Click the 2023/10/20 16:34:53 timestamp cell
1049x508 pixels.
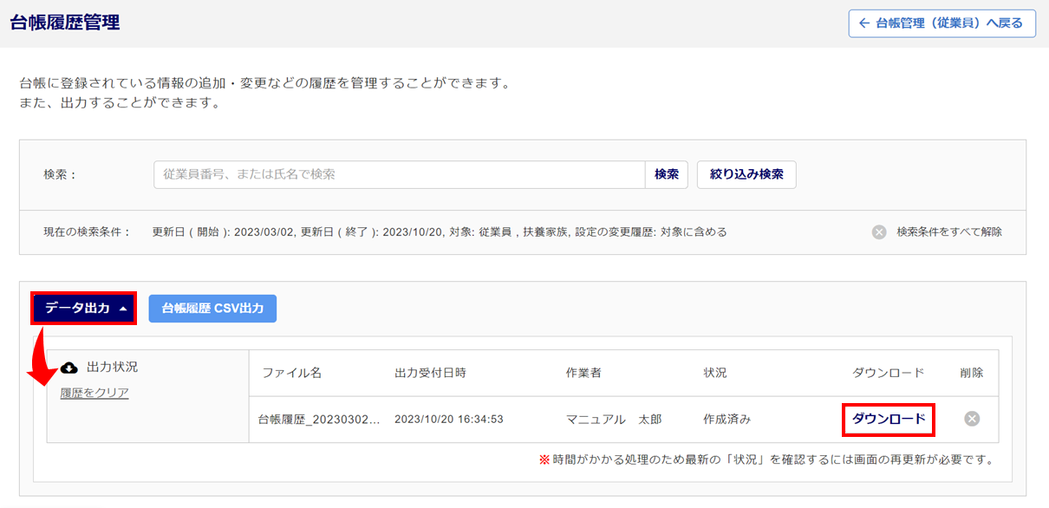pyautogui.click(x=449, y=420)
